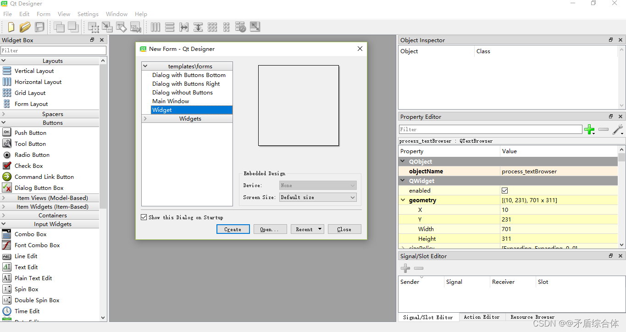Screen dimensions: 626x332
Task: Select the Edit Tab Order mode icon
Action: (x=136, y=27)
